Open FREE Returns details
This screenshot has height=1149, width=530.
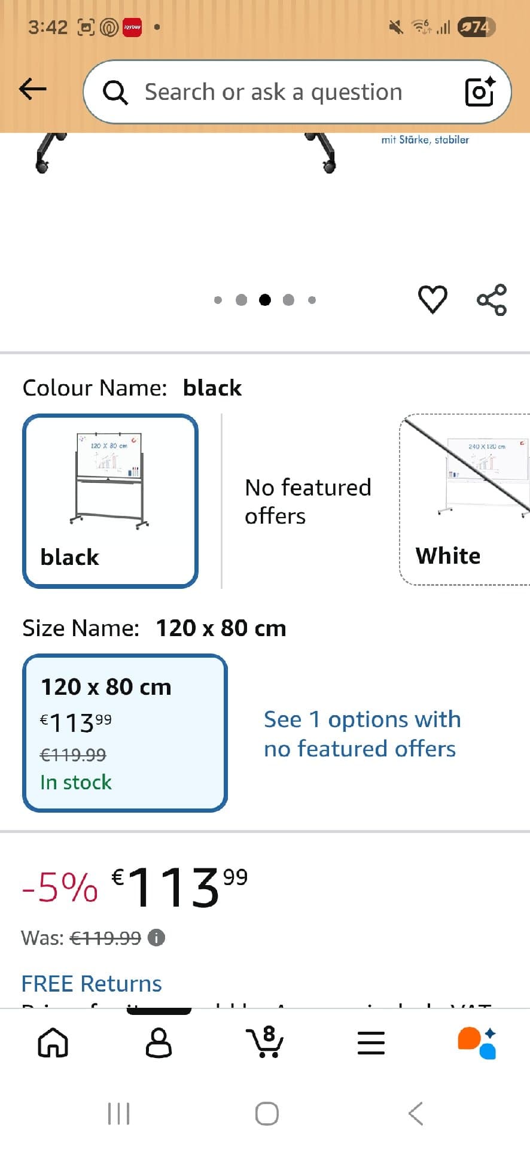coord(92,984)
